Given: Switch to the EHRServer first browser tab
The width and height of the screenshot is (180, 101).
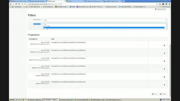Looking at the screenshot, I should [x=19, y=1].
